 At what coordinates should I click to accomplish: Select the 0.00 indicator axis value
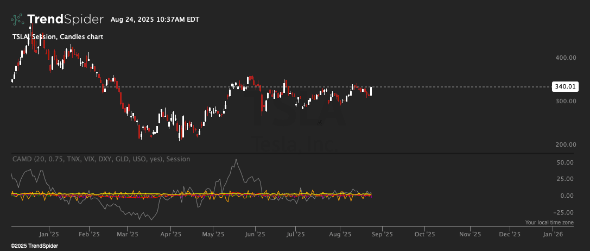[567, 196]
